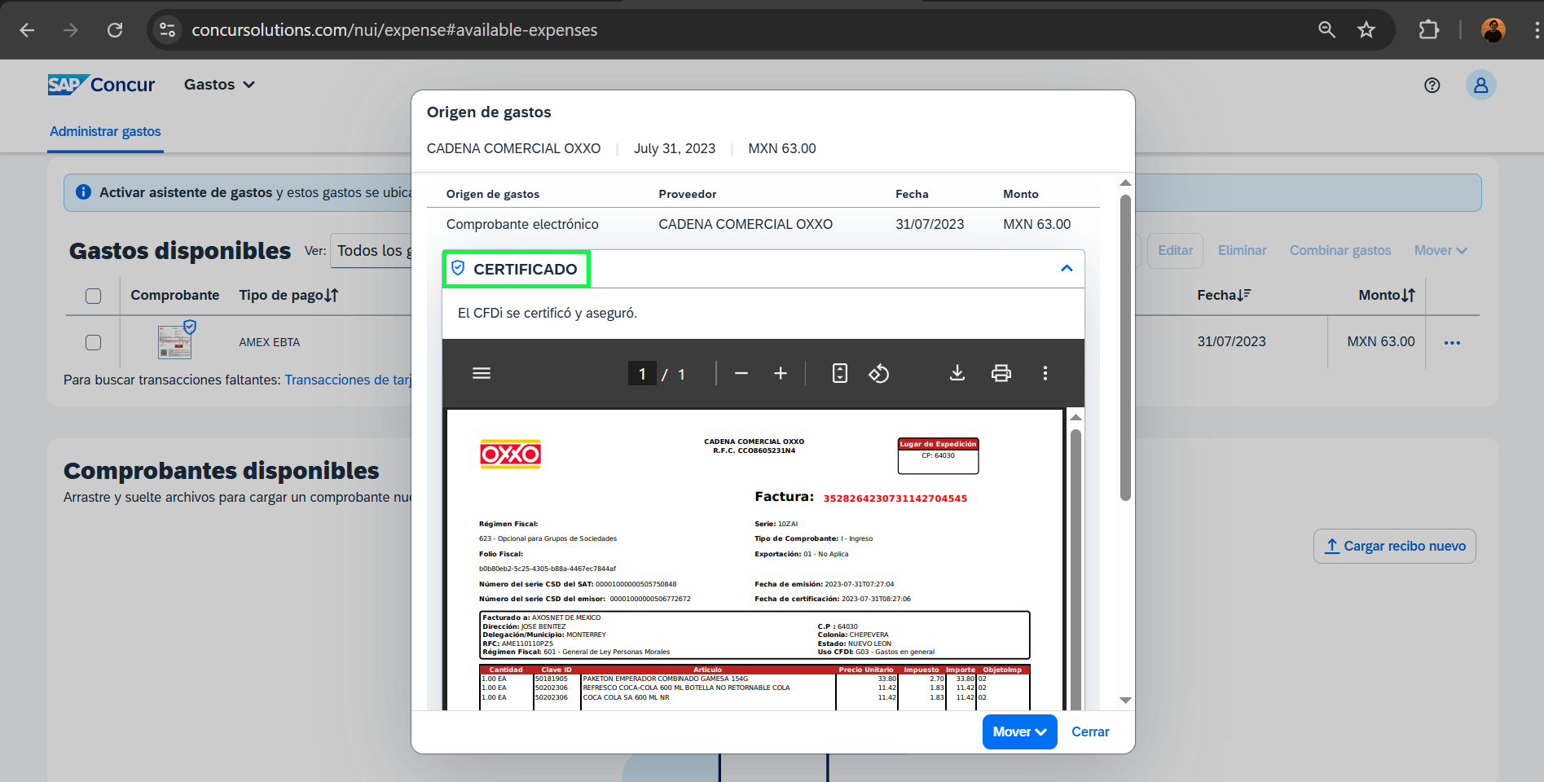Image resolution: width=1544 pixels, height=782 pixels.
Task: Rotate the PDF receipt counterclockwise
Action: click(x=878, y=373)
